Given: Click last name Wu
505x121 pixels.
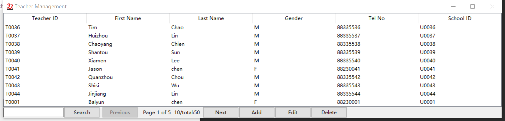Looking at the screenshot, I should tap(175, 85).
